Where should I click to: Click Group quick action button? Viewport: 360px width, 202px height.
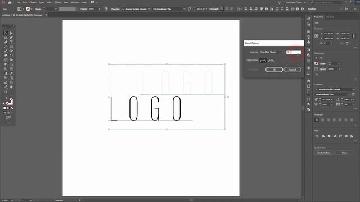pyautogui.click(x=344, y=153)
